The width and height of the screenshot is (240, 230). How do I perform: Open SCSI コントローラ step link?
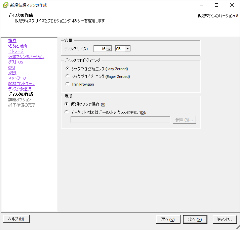point(21,84)
